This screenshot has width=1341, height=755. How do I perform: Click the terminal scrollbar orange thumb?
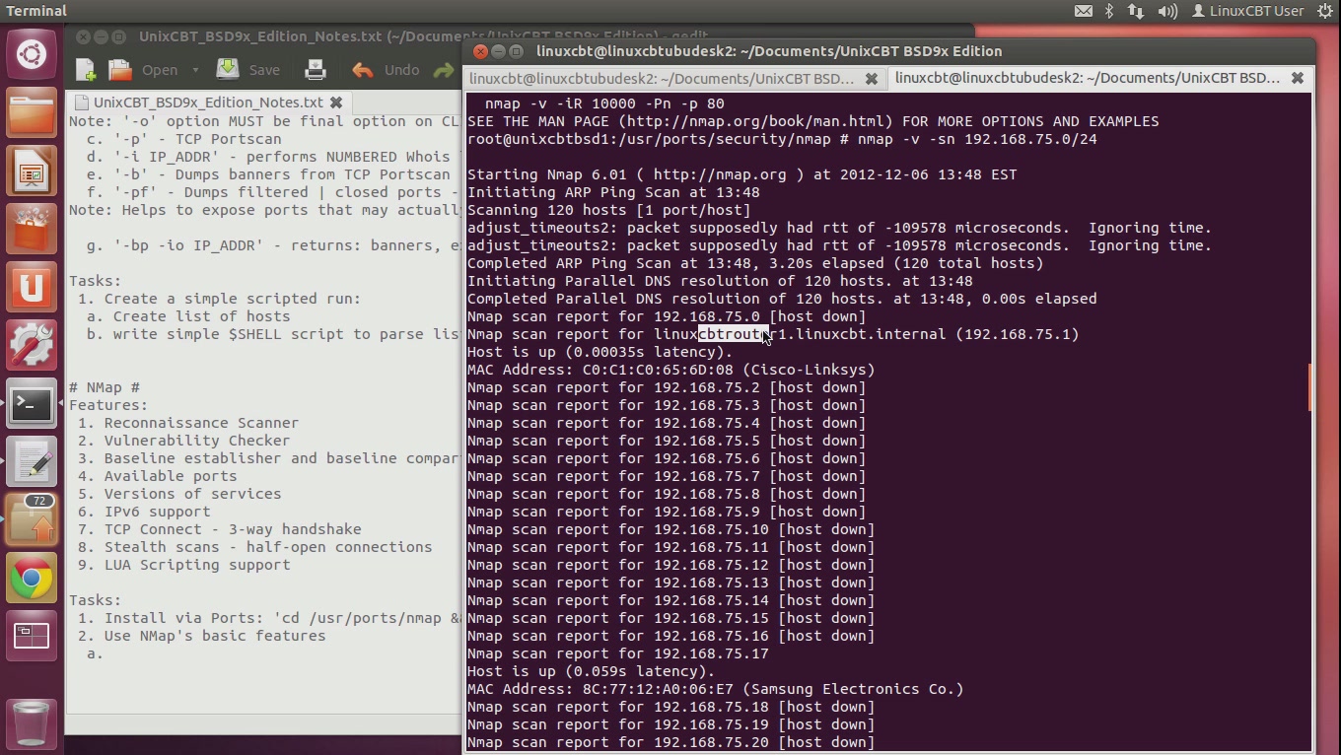pos(1310,387)
